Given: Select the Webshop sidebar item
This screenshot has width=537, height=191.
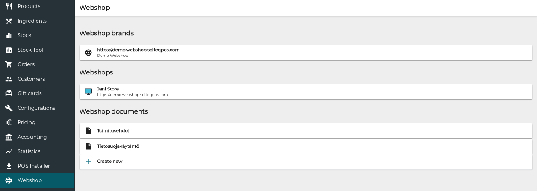Looking at the screenshot, I should [29, 180].
